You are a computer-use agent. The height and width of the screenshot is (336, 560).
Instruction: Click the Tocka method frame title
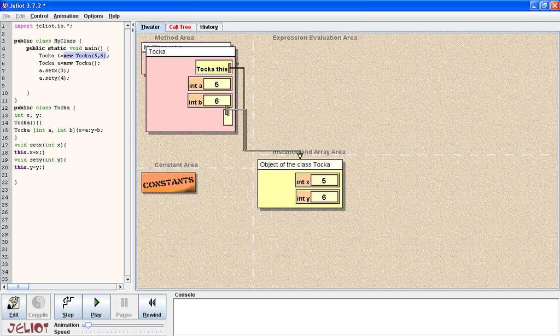point(191,52)
